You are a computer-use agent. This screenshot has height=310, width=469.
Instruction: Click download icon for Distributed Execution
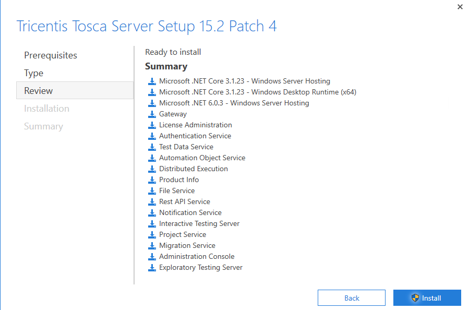(x=152, y=169)
